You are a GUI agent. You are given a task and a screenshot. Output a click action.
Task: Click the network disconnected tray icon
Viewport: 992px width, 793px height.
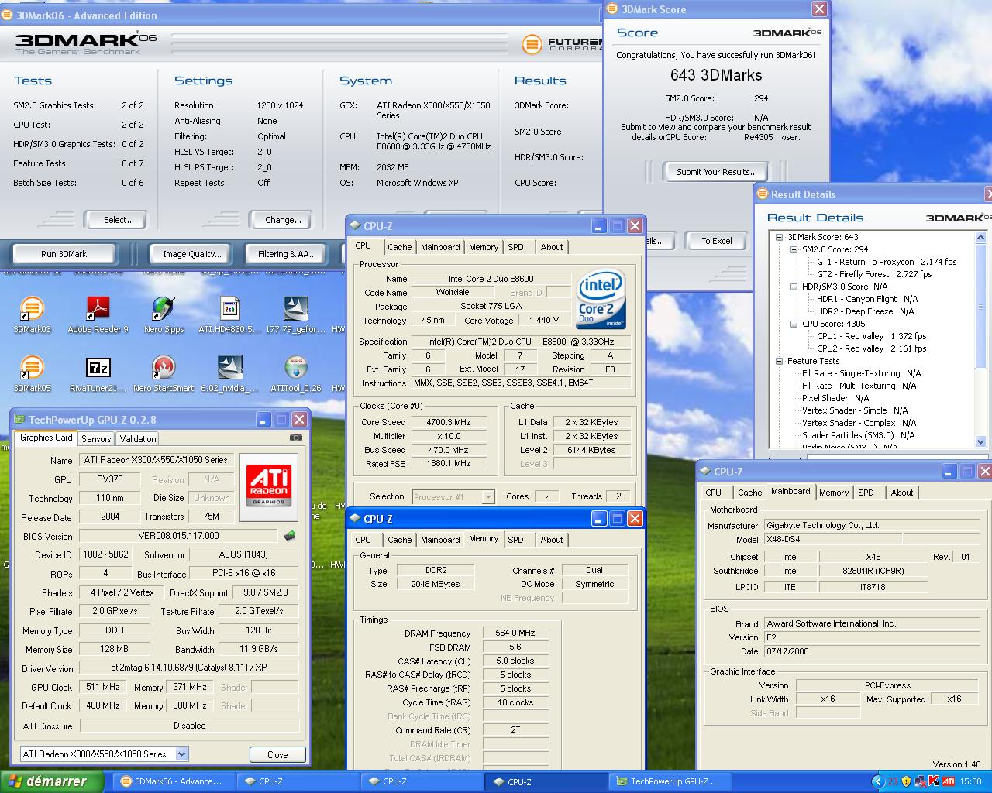coord(920,781)
